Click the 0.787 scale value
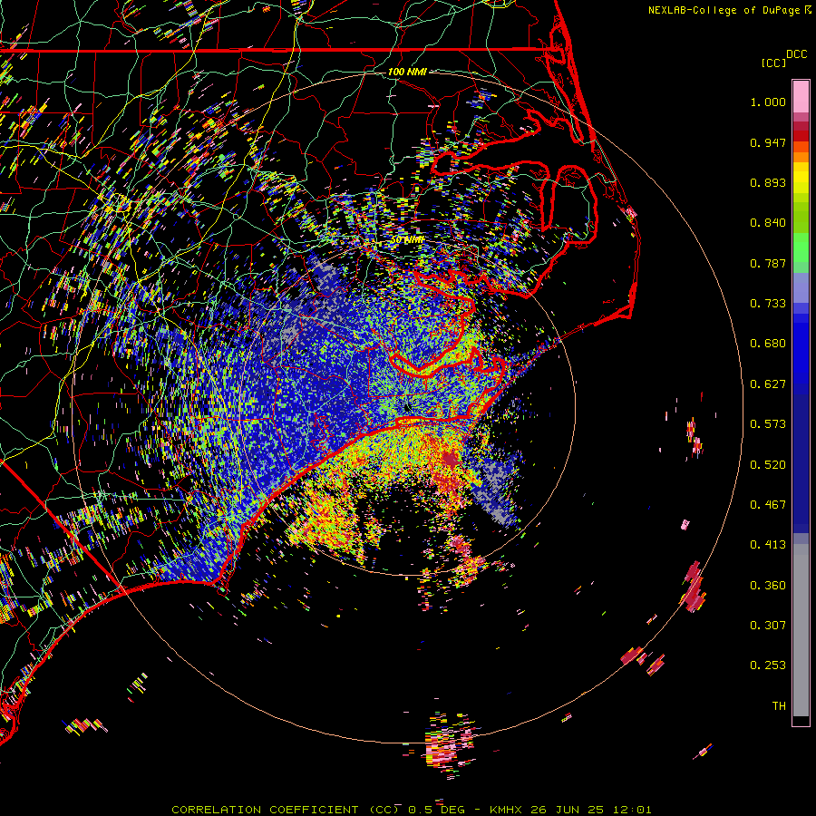 [768, 263]
